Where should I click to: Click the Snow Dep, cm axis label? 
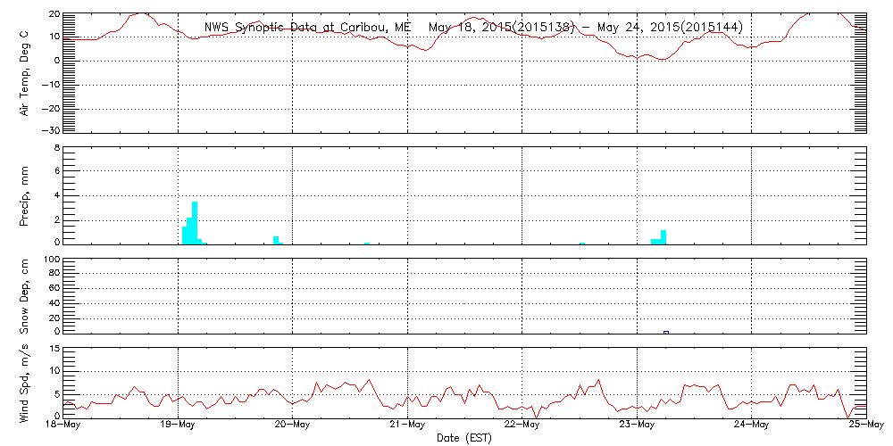pyautogui.click(x=24, y=297)
